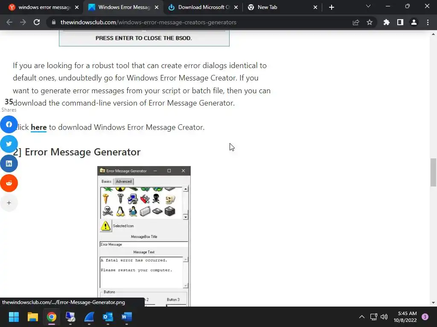Screen dimensions: 437x327
Task: Close the Download Microsoft tab
Action: [x=236, y=7]
